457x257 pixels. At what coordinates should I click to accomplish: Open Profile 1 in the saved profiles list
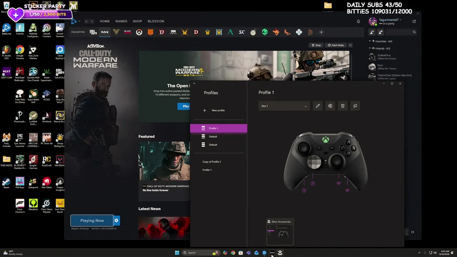(x=207, y=170)
